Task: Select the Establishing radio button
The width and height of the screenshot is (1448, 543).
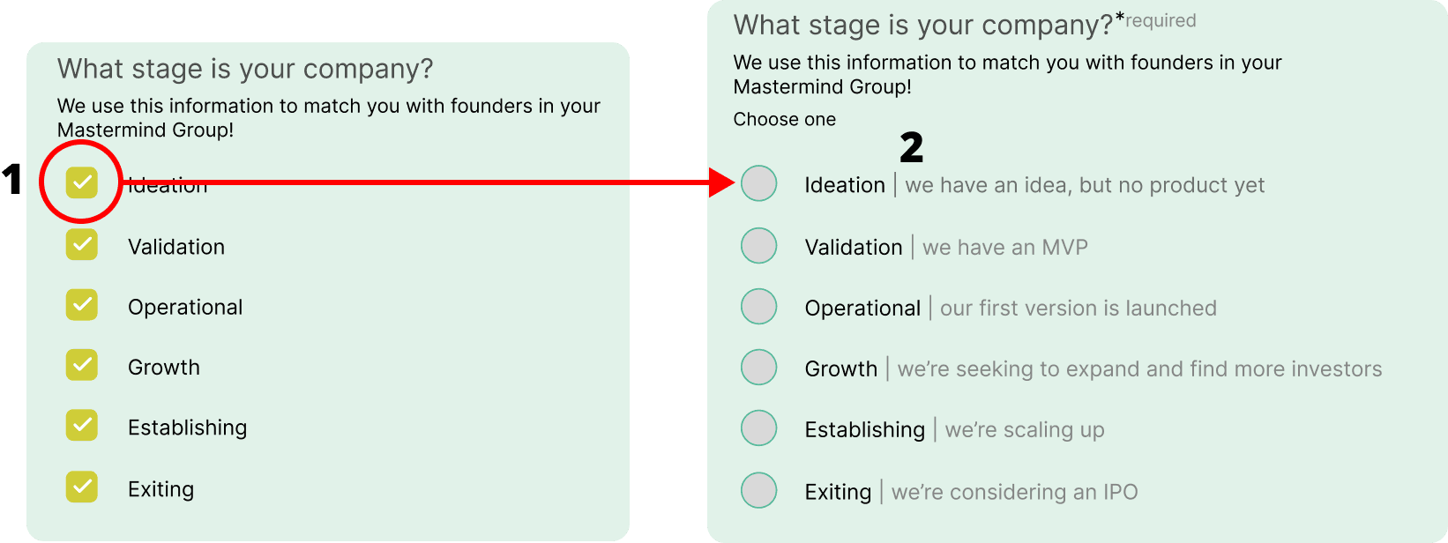Action: pos(758,428)
